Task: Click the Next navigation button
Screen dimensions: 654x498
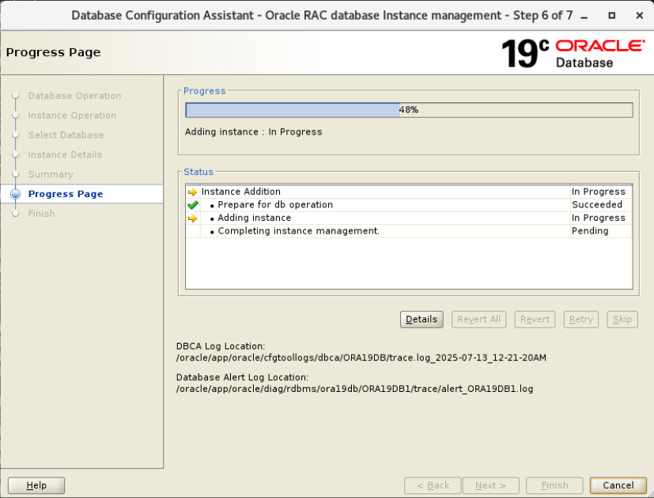Action: tap(491, 485)
